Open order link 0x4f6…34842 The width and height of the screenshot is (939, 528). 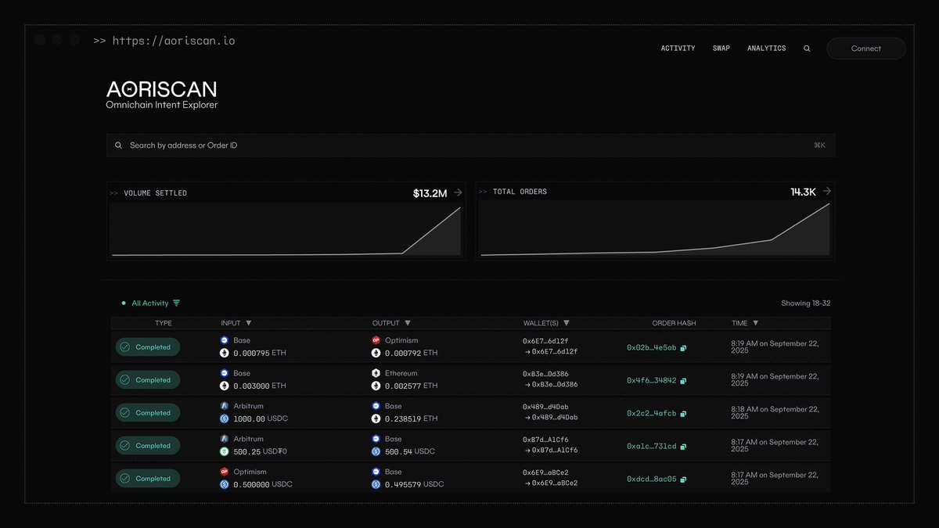click(652, 381)
